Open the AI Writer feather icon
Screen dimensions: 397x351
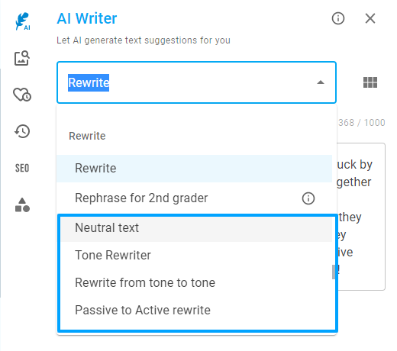tap(22, 21)
